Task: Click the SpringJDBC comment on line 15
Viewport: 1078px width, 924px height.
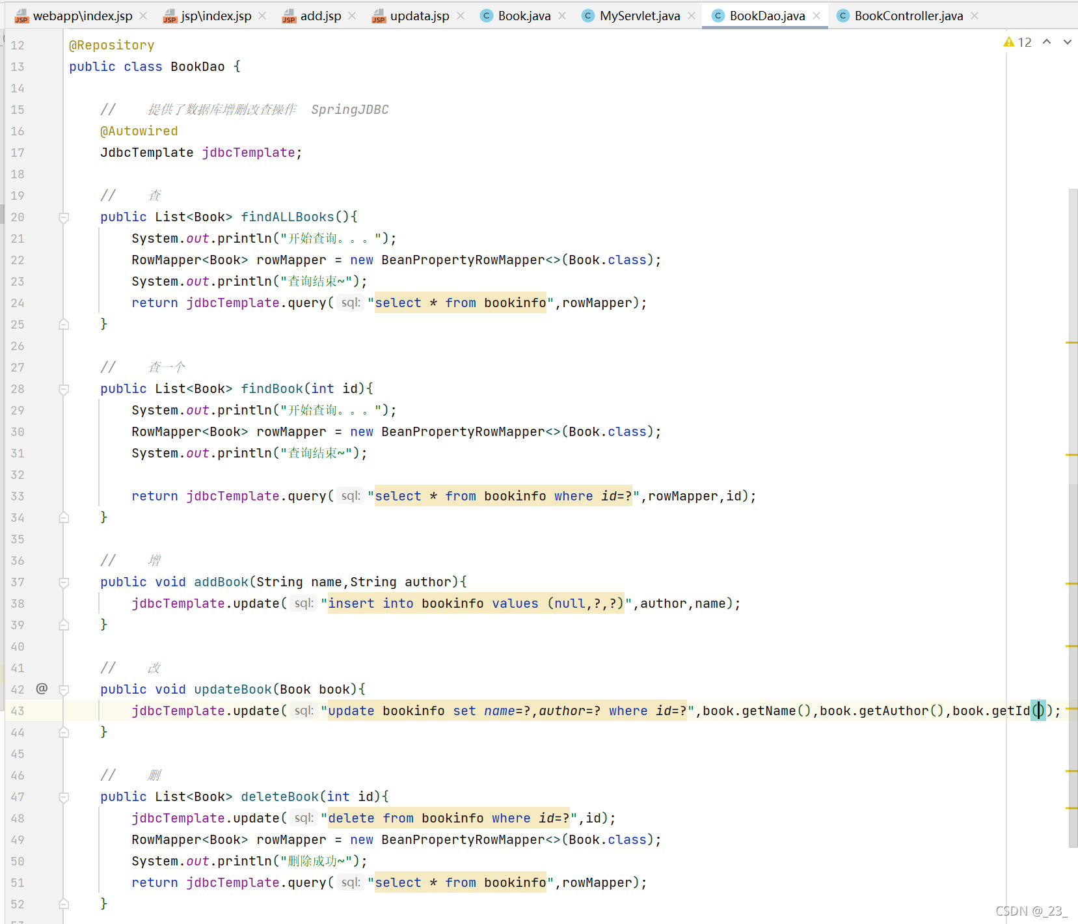Action: [350, 109]
